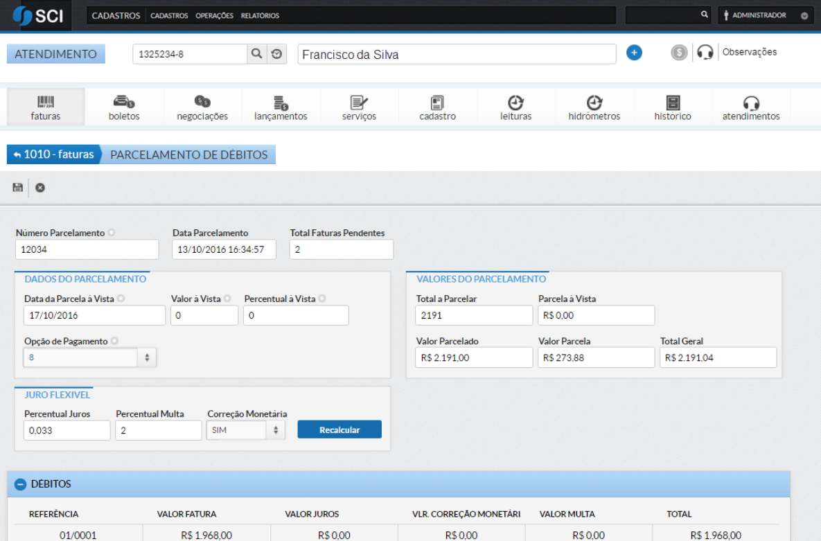Click the search magnifier beside account number
The image size is (821, 541).
(x=256, y=54)
